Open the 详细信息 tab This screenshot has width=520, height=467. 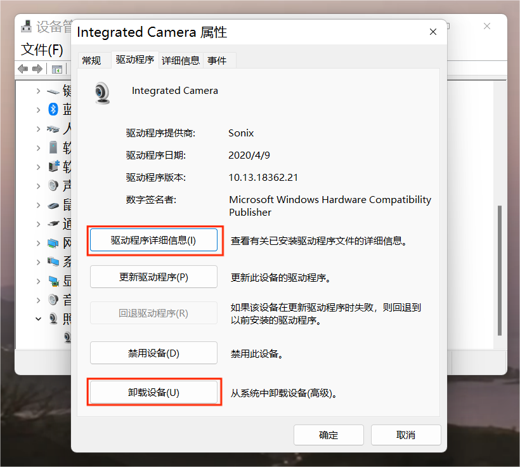point(181,60)
